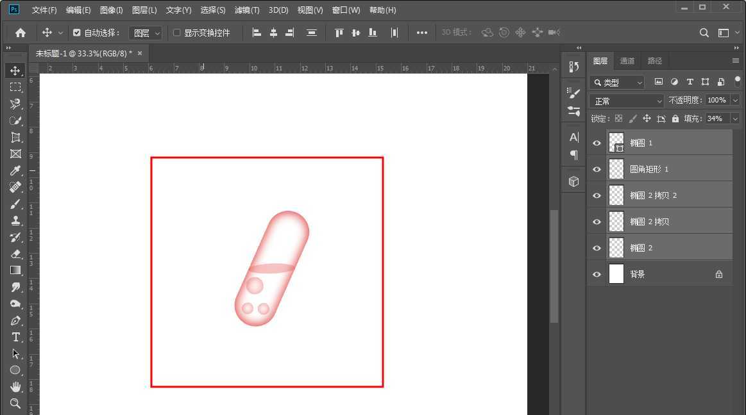Uncheck the 自动选择 checkbox
The width and height of the screenshot is (746, 415).
(77, 33)
